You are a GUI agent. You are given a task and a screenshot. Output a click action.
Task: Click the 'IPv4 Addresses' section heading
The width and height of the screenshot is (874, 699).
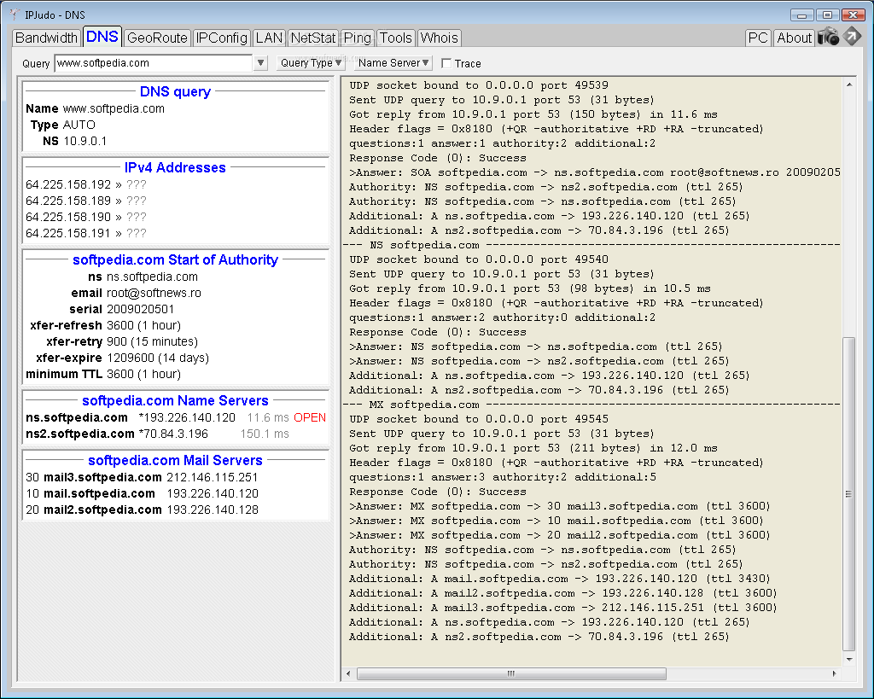click(x=175, y=168)
